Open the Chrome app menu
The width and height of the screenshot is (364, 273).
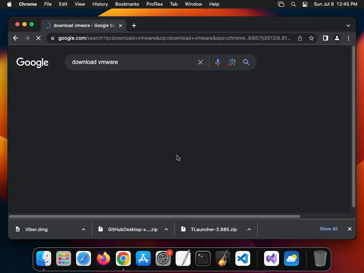pyautogui.click(x=28, y=4)
